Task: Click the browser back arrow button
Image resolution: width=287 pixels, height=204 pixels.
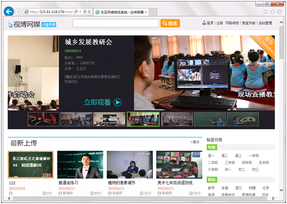Action: 9,11
